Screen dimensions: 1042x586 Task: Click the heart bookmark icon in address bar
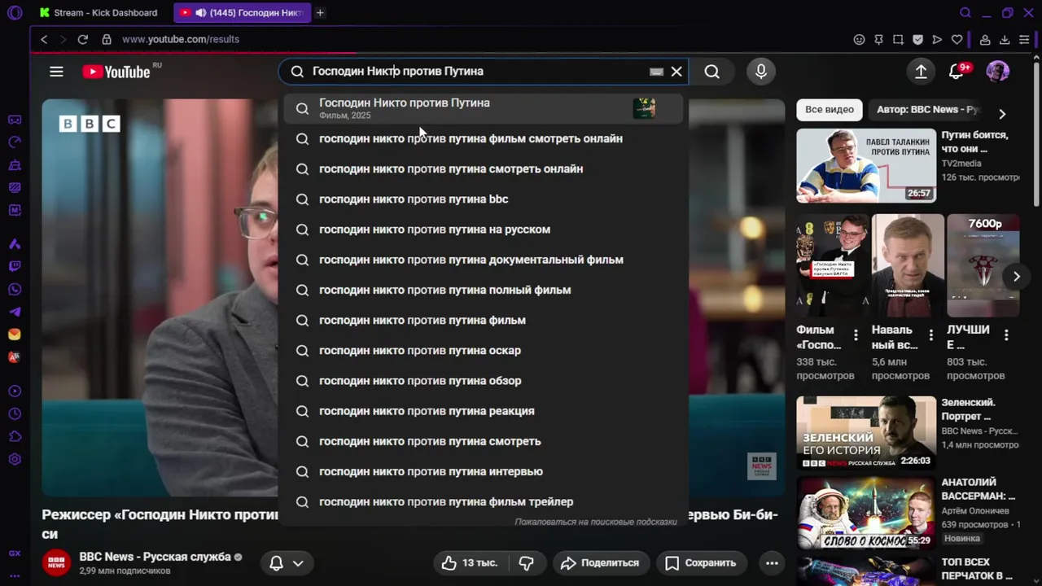coord(957,39)
